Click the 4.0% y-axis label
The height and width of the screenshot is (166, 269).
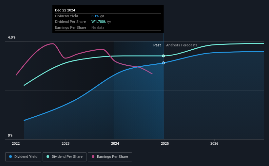(x=11, y=38)
